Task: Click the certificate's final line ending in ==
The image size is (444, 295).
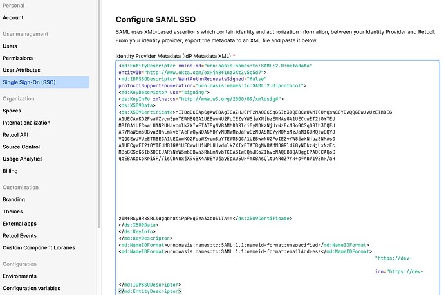Action: coord(205,219)
